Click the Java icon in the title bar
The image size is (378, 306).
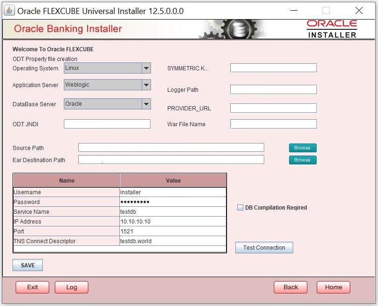[x=9, y=11]
